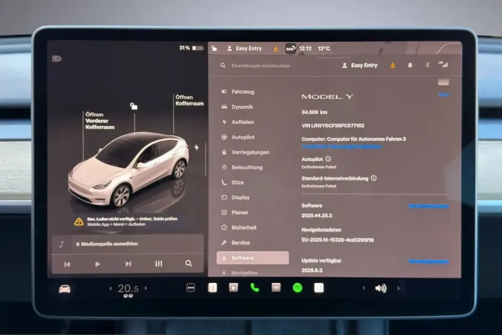This screenshot has width=502, height=335.
Task: Open the Sitze settings menu
Action: (x=233, y=182)
